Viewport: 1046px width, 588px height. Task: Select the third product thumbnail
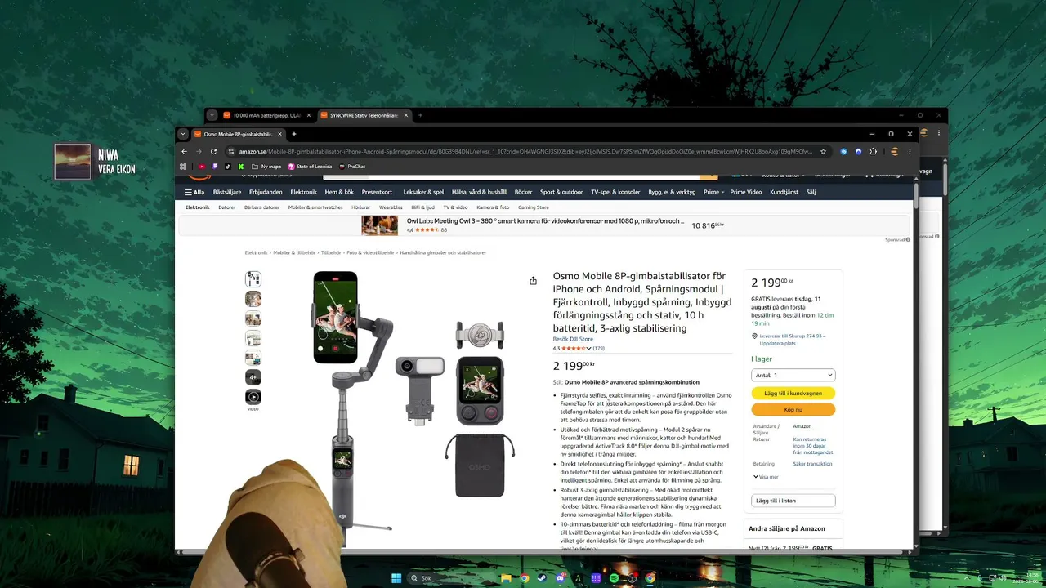coord(253,318)
